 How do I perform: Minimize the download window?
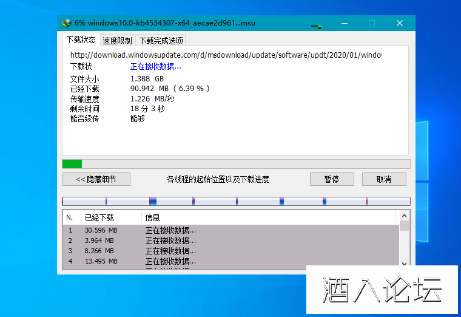[x=344, y=23]
